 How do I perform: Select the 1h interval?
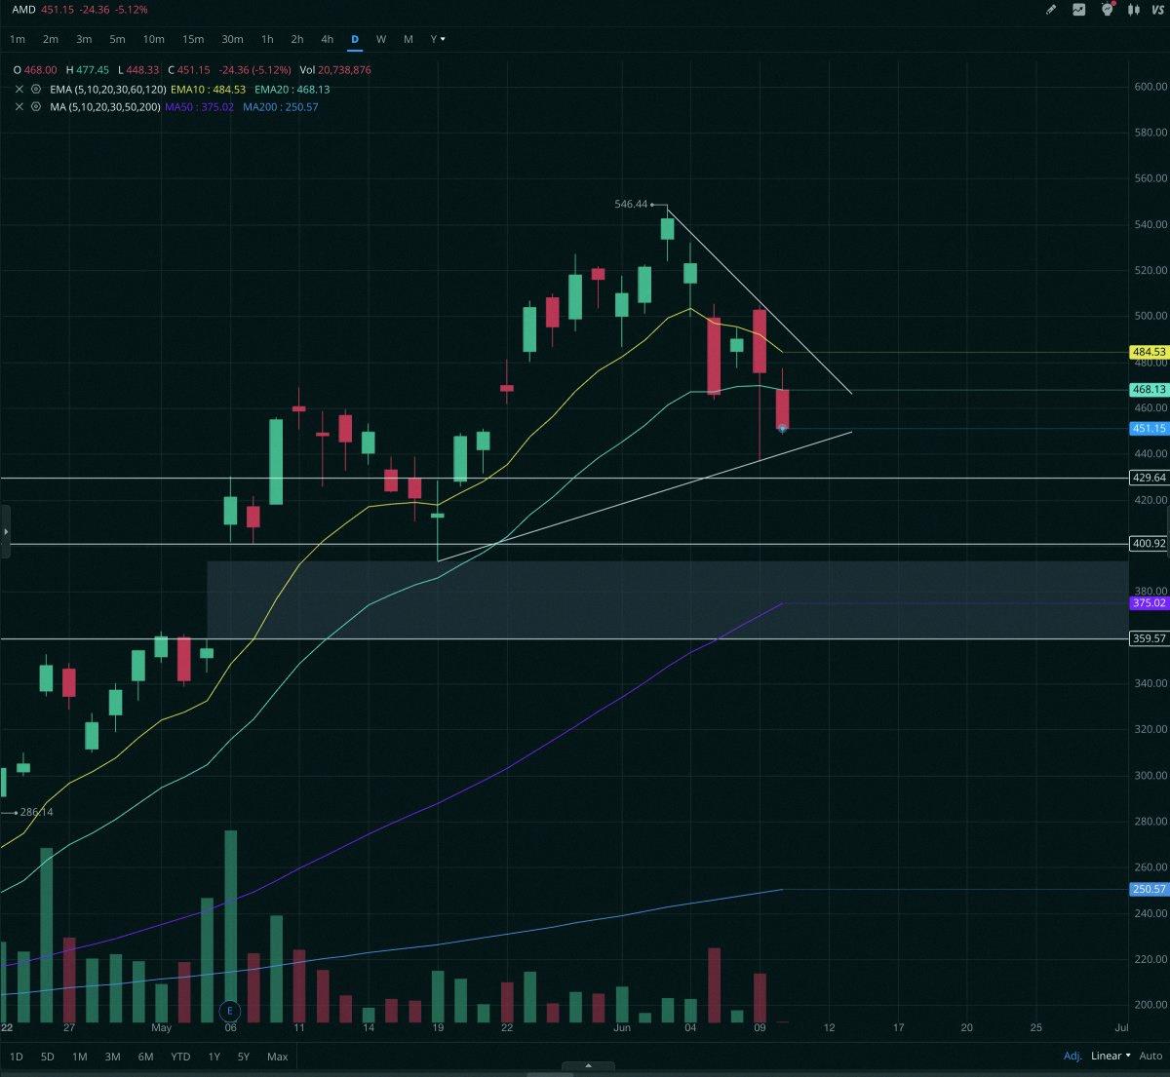tap(267, 39)
